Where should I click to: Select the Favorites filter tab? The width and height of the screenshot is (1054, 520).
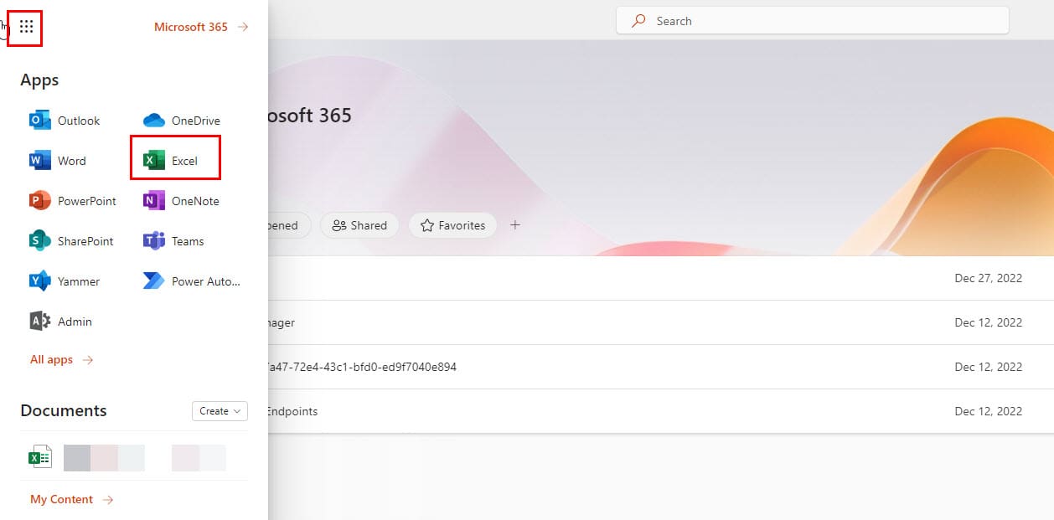[452, 225]
